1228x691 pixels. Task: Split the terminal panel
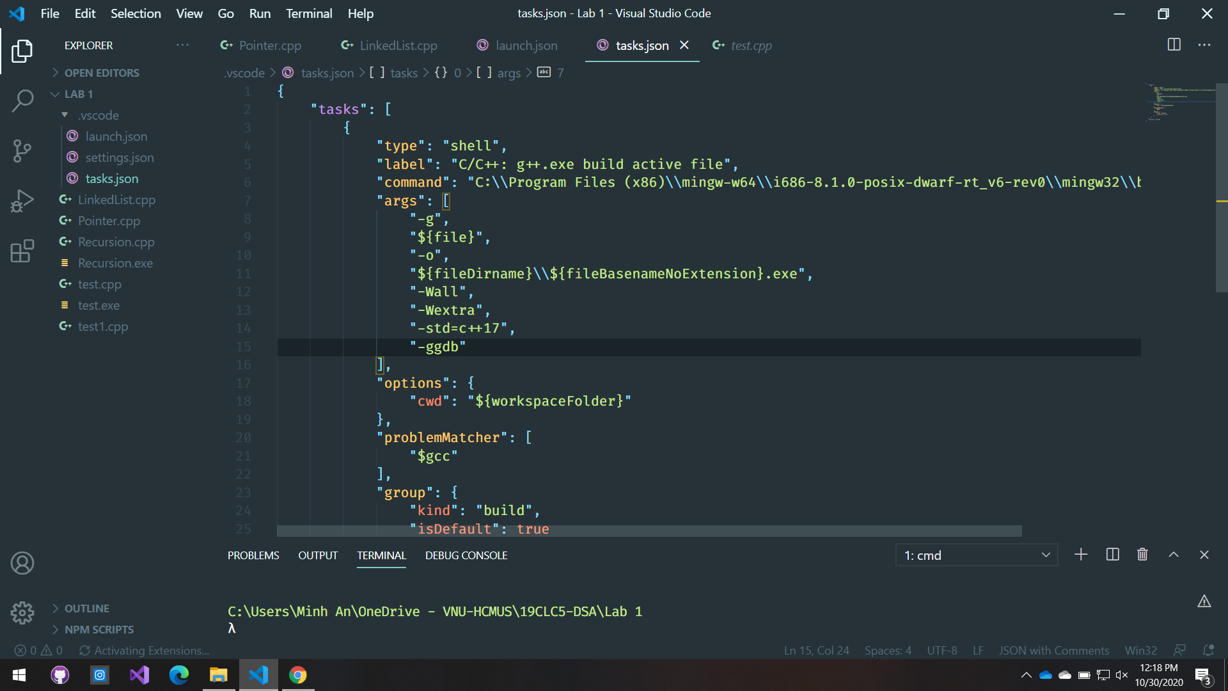click(x=1113, y=555)
